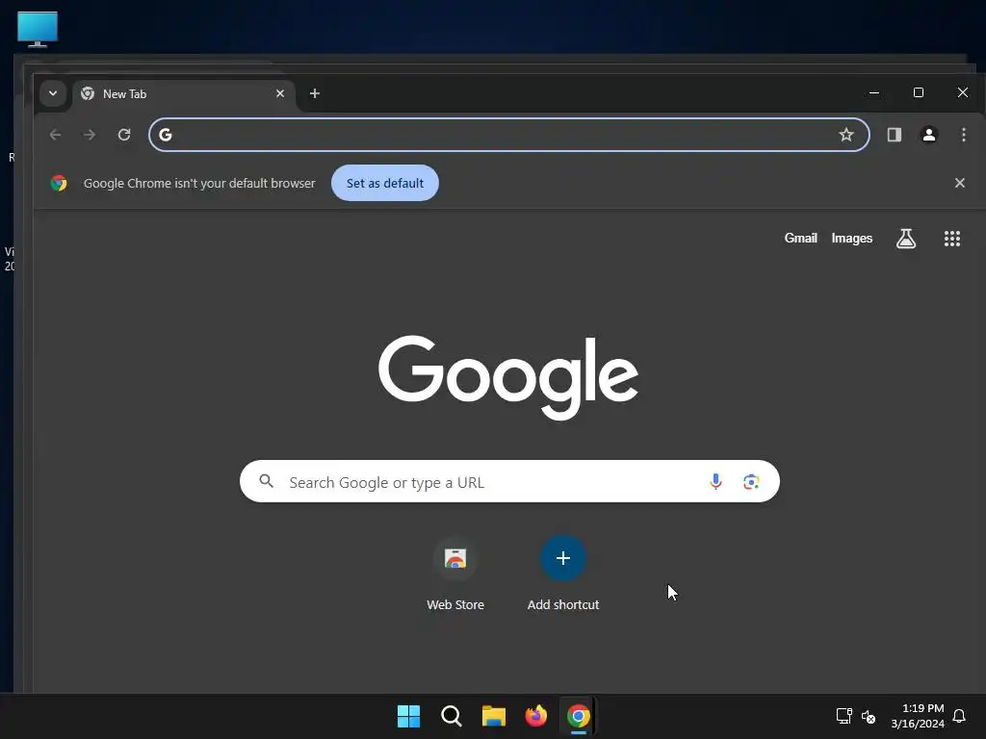Open the Chrome profile icon
The image size is (986, 739).
click(x=929, y=135)
